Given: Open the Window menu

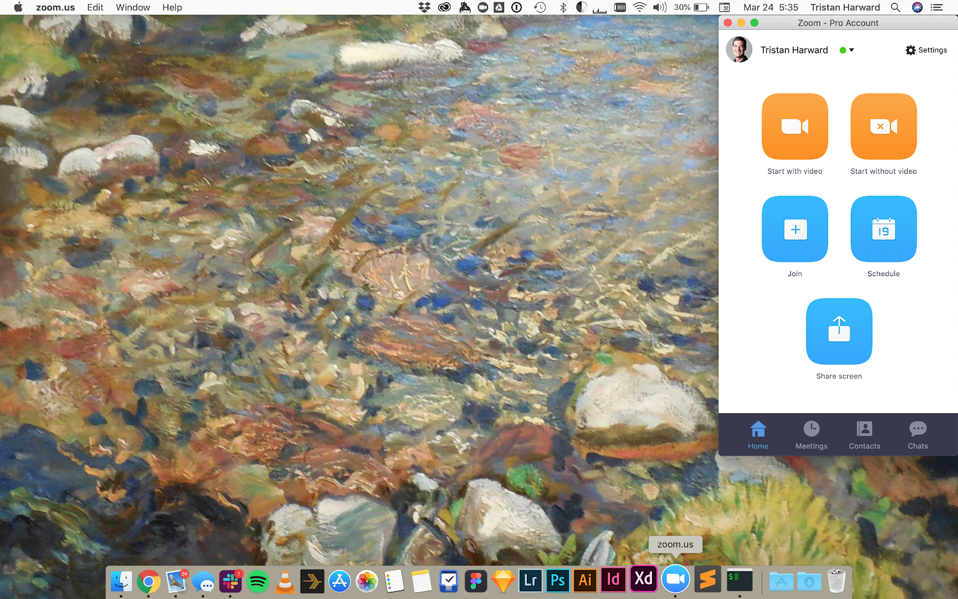Looking at the screenshot, I should point(133,7).
